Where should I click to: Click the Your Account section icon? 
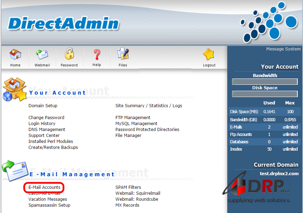[x=14, y=90]
